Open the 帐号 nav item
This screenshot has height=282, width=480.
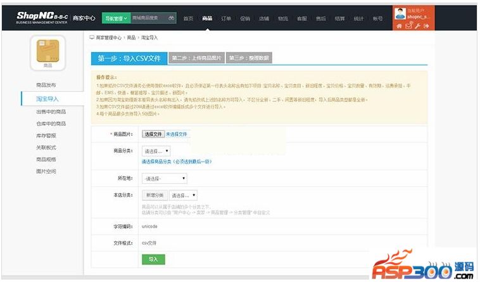coord(378,18)
